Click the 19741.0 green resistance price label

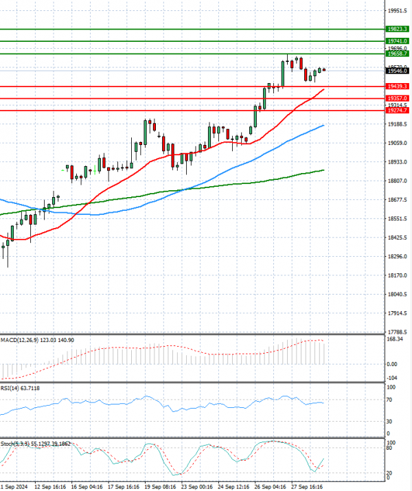click(398, 41)
